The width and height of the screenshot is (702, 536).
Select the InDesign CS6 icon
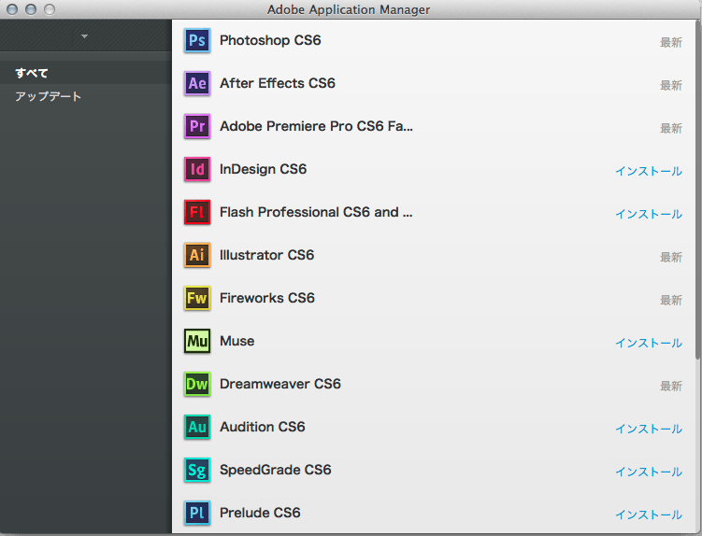[197, 169]
